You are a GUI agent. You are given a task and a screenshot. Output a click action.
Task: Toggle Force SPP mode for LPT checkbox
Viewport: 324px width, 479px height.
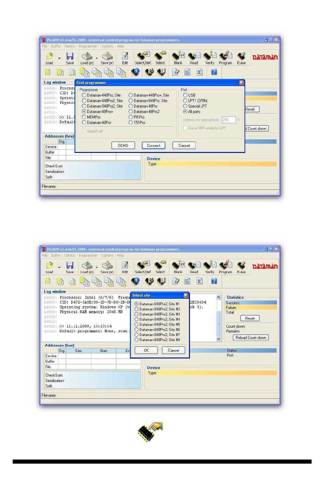185,128
